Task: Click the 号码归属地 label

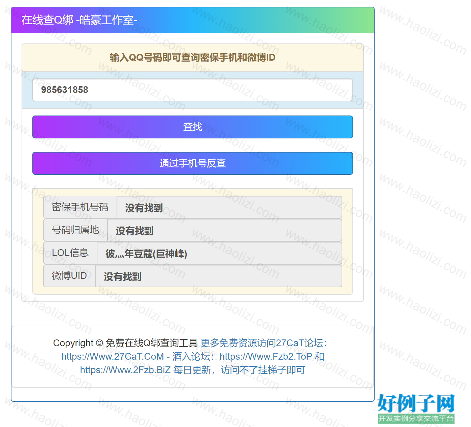Action: [x=75, y=230]
